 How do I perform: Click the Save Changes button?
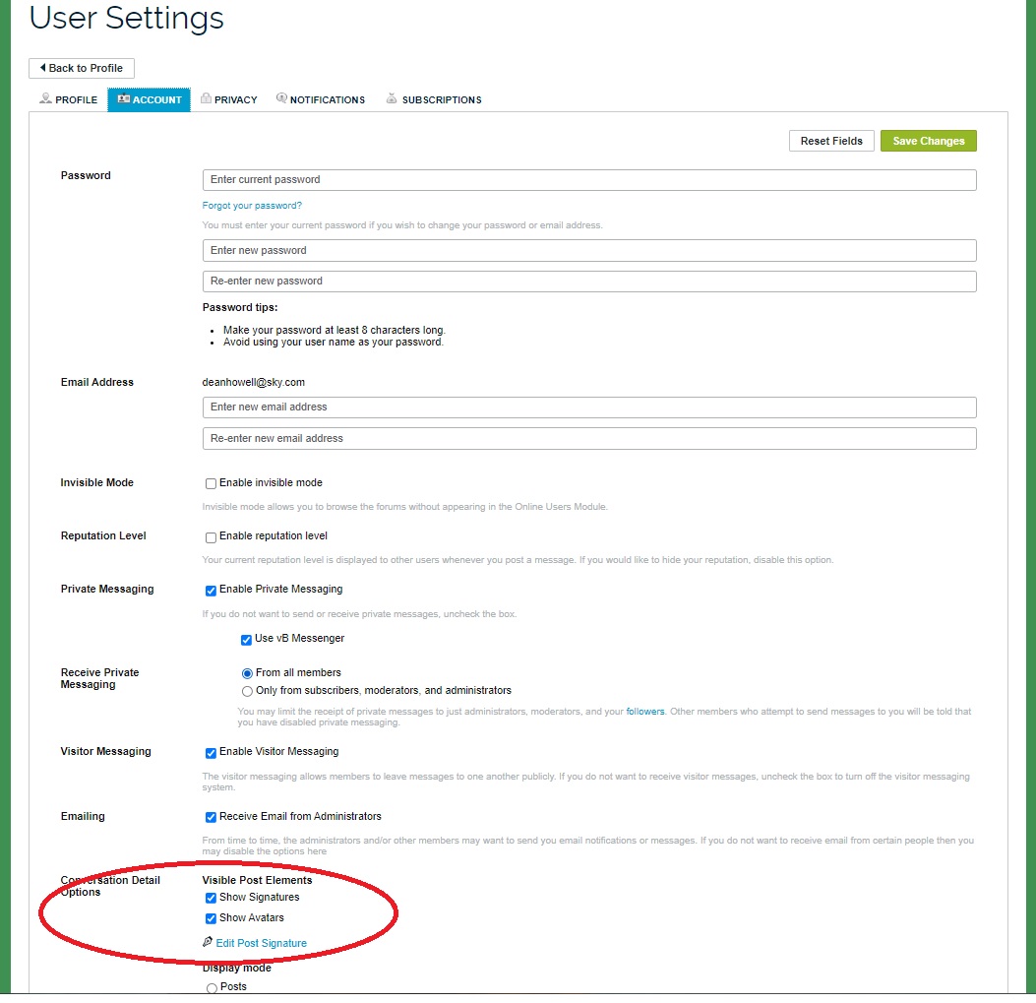(x=929, y=141)
